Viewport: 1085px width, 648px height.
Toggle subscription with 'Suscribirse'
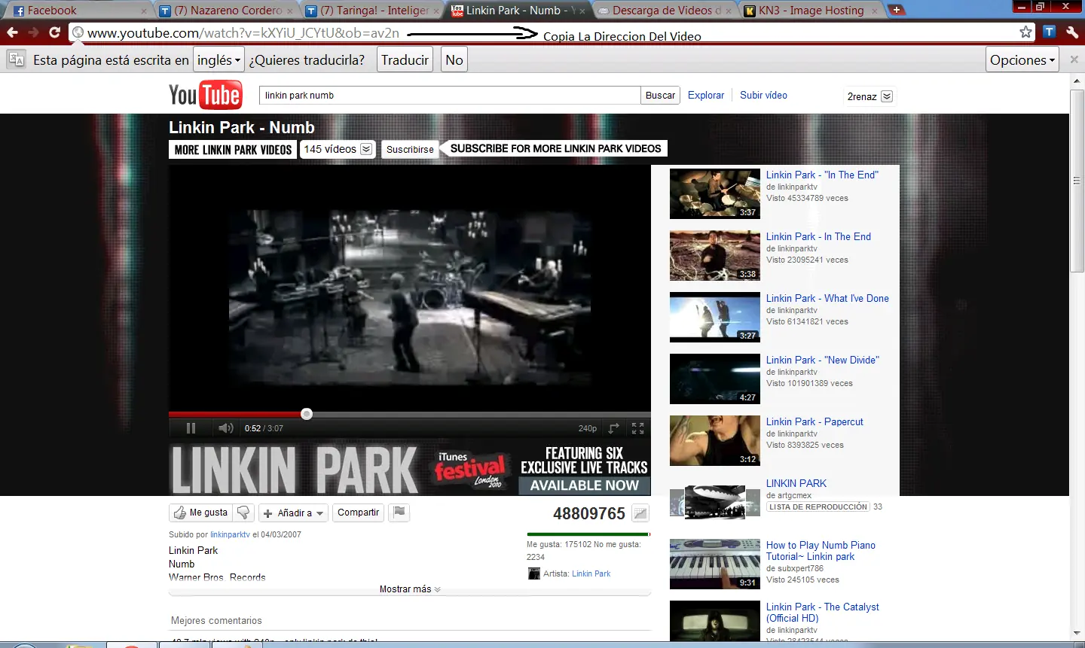[409, 149]
